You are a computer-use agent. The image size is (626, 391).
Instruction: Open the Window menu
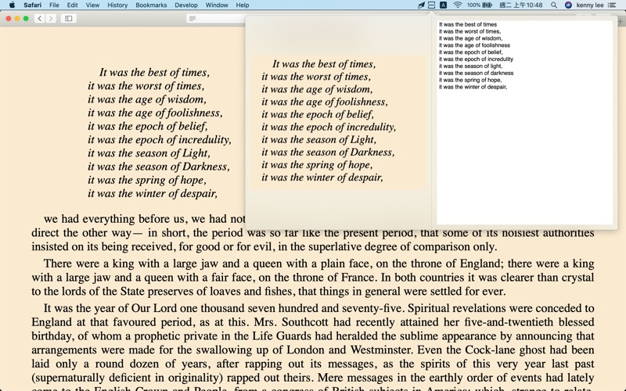(217, 5)
